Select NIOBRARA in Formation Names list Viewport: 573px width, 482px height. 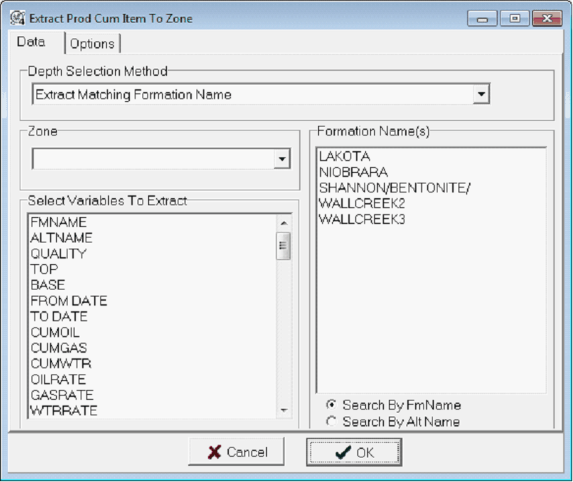pos(353,171)
